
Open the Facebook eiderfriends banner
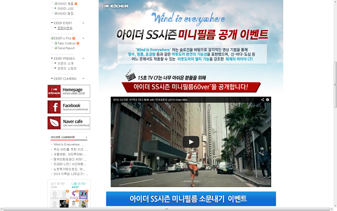pyautogui.click(x=69, y=107)
